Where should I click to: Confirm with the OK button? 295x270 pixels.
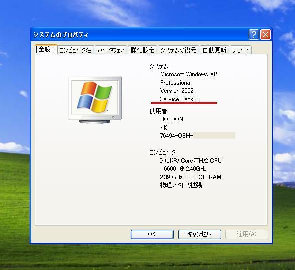(x=152, y=234)
